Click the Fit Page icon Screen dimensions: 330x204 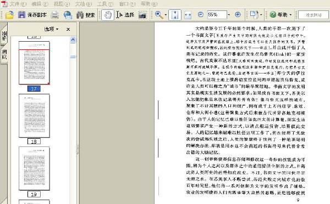pos(175,15)
